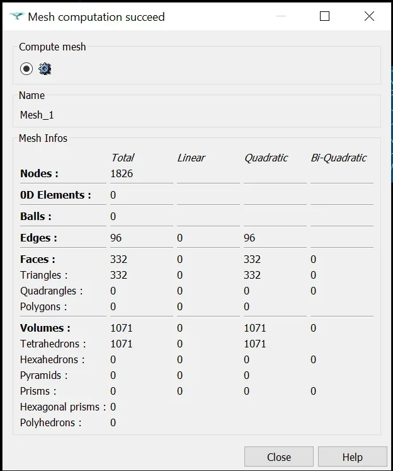Open Help for mesh computation
This screenshot has width=393, height=471.
coord(353,457)
